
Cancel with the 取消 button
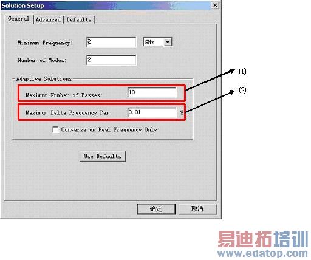pyautogui.click(x=197, y=209)
